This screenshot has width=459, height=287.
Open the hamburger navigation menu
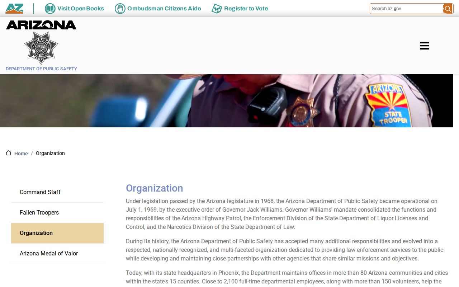click(x=425, y=46)
